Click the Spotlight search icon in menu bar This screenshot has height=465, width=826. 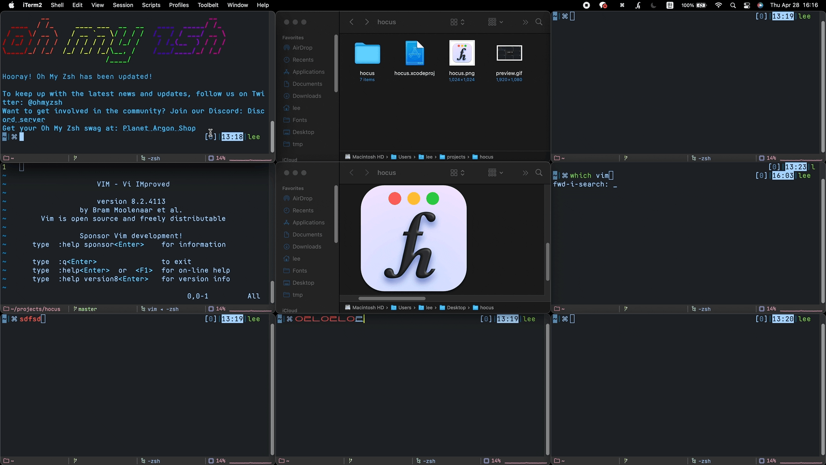[733, 5]
